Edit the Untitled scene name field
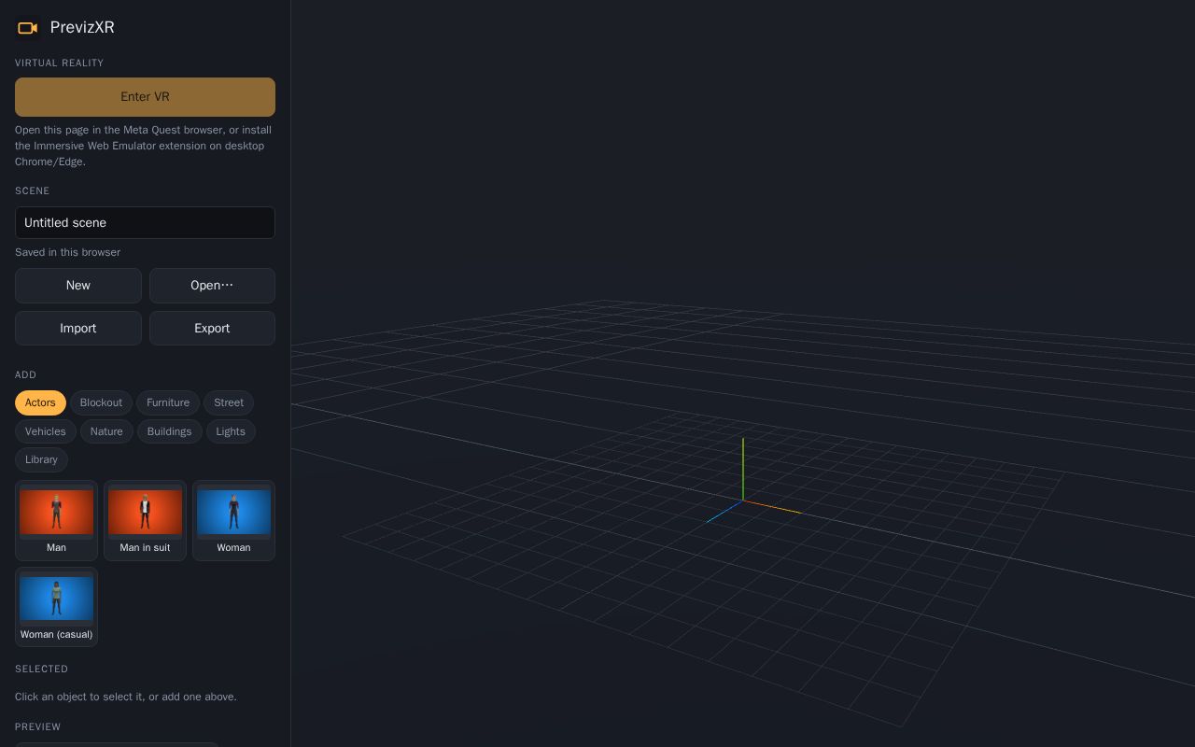This screenshot has height=747, width=1195. 145,222
